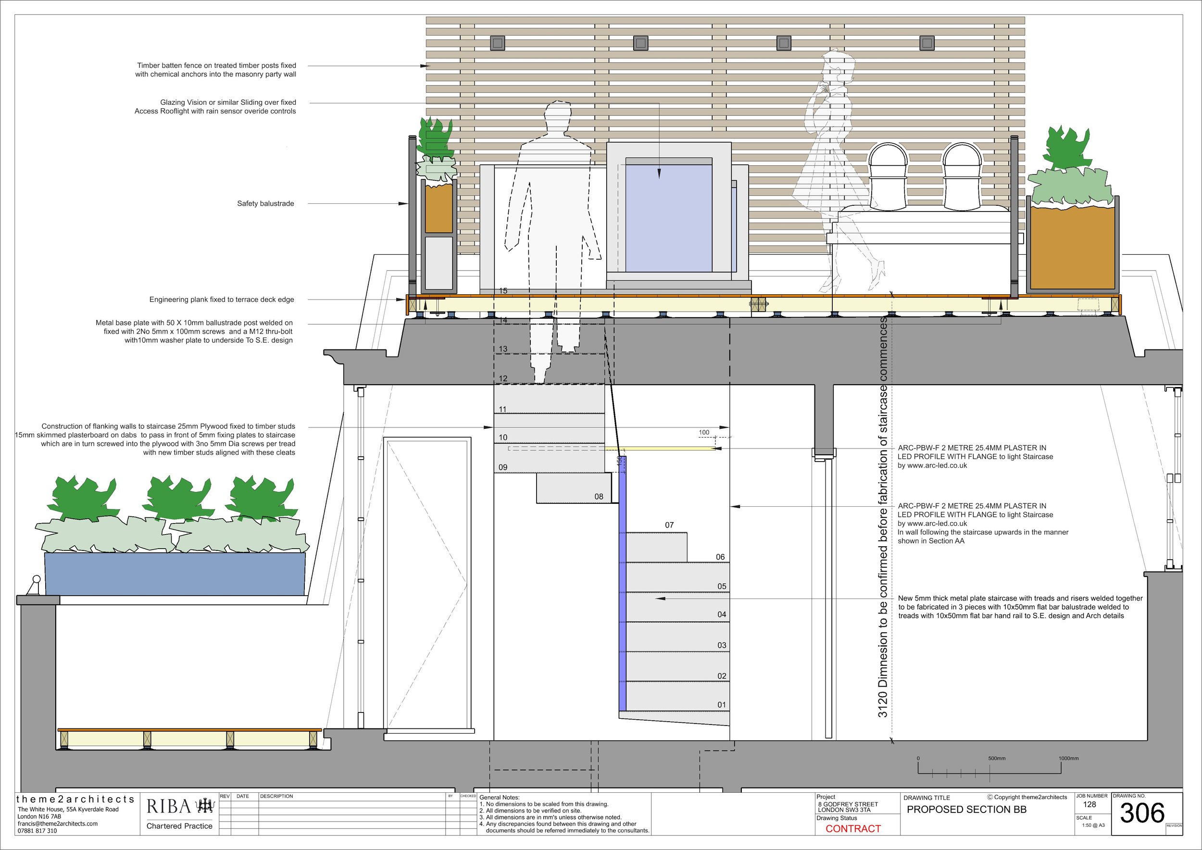Click stair tread label 01
This screenshot has height=850, width=1202.
[721, 705]
